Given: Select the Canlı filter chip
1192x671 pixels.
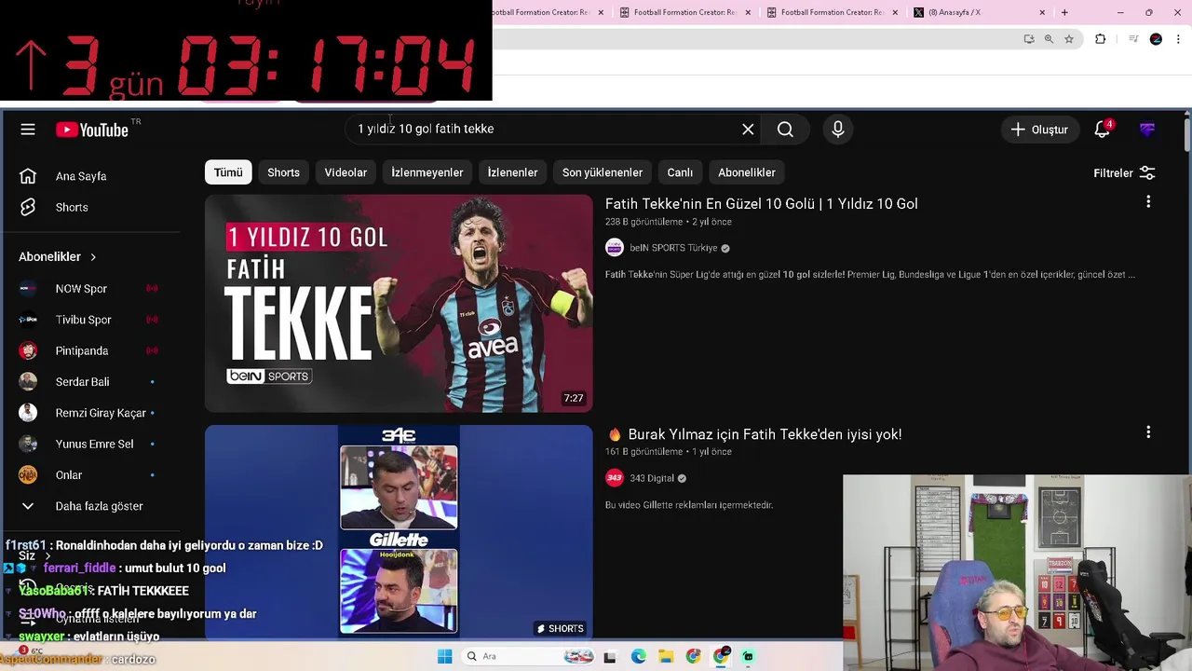Looking at the screenshot, I should 680,172.
